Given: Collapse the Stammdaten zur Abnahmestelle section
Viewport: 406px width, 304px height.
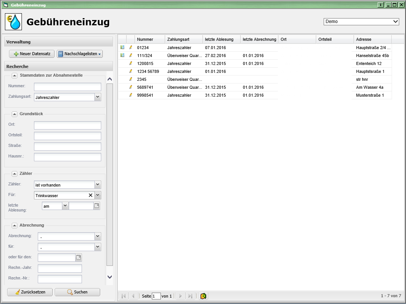Looking at the screenshot, I should 15,75.
